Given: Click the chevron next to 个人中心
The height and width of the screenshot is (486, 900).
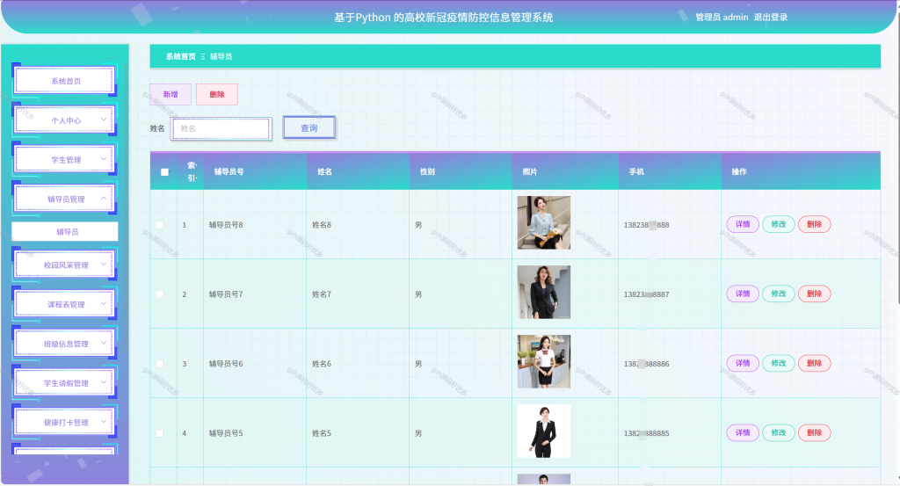Looking at the screenshot, I should click(x=104, y=120).
